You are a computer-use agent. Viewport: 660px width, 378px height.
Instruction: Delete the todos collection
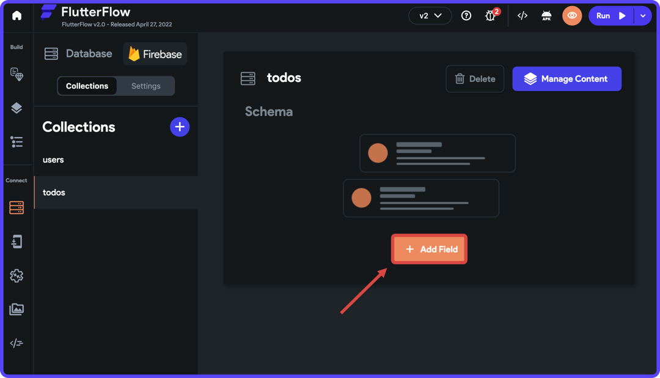475,78
